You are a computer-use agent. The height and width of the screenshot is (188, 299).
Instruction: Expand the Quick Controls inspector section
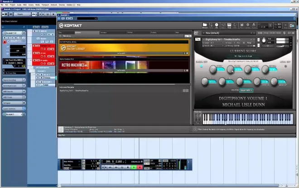14,109
